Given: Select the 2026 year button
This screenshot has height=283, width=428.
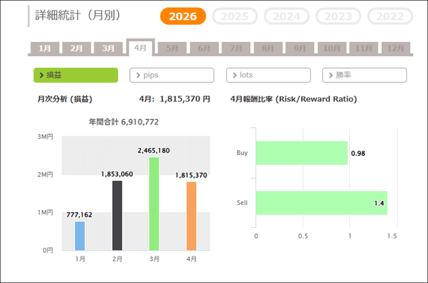Looking at the screenshot, I should click(183, 17).
